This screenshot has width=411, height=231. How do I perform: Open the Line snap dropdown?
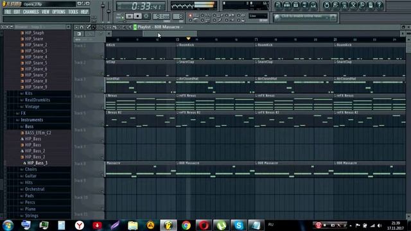(258, 16)
